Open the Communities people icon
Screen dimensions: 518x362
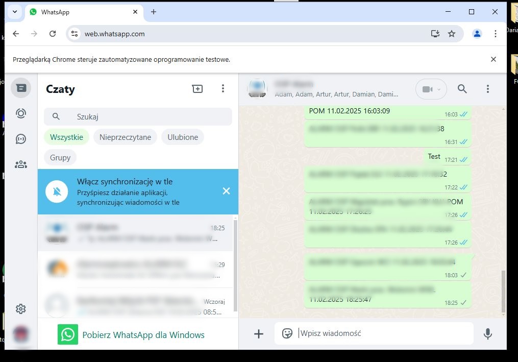21,164
